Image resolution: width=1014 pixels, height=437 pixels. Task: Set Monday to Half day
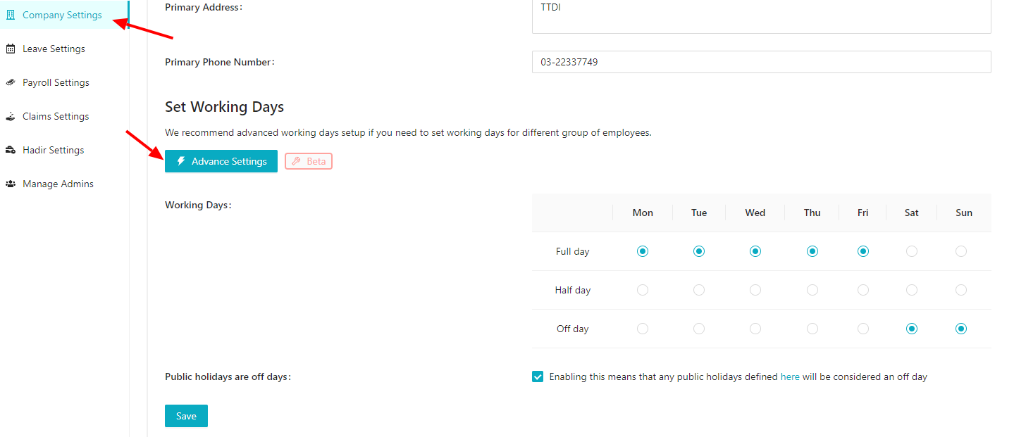[x=643, y=290]
